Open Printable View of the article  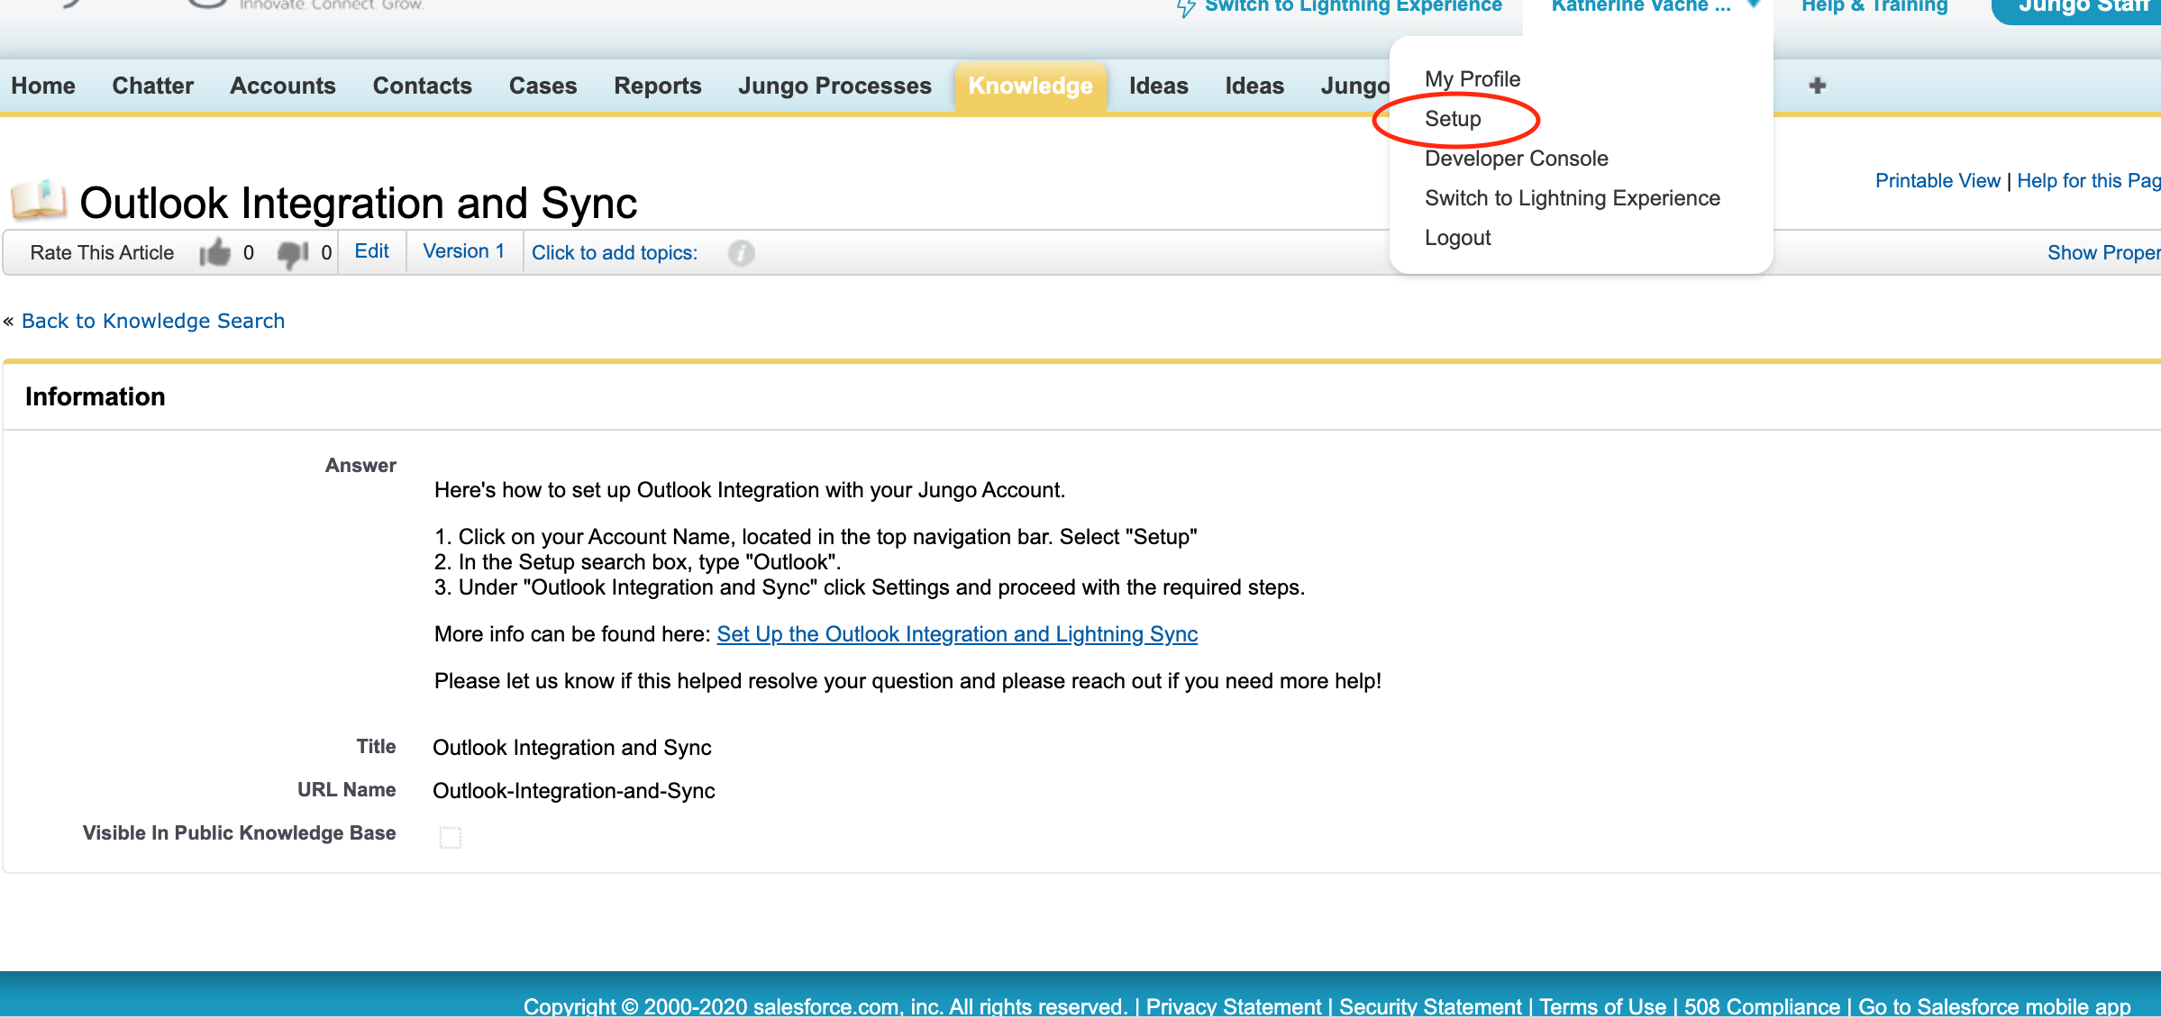pyautogui.click(x=1938, y=180)
